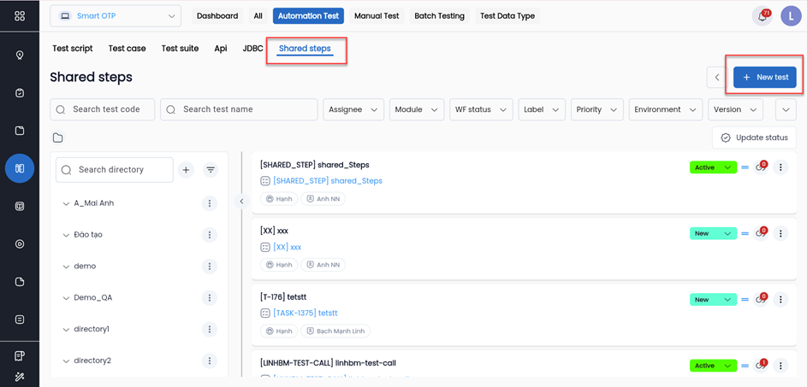
Task: Open the Manual Test menu tab
Action: click(x=377, y=16)
